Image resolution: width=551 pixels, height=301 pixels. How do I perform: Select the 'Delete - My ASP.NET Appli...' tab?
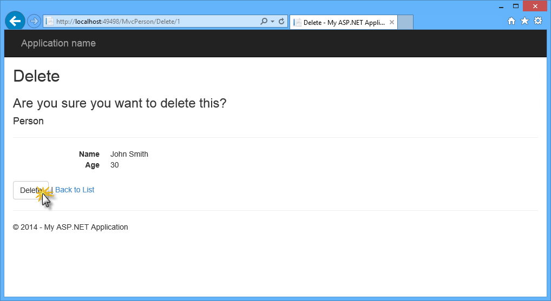[344, 23]
